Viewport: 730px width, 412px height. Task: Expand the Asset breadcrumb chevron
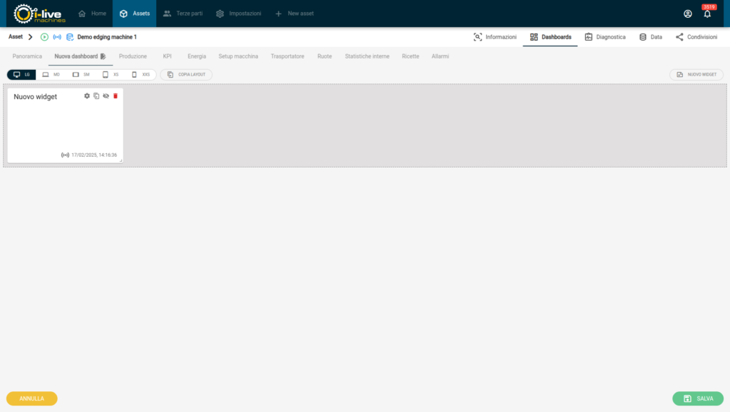[x=31, y=37]
